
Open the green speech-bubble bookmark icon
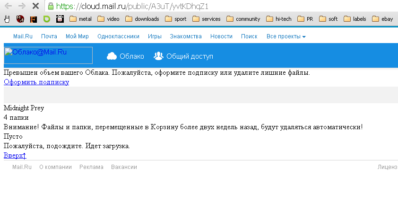click(47, 19)
